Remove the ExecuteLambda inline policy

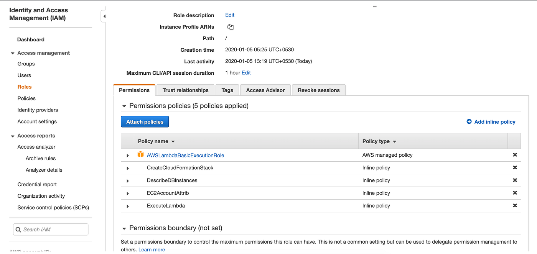pos(515,206)
